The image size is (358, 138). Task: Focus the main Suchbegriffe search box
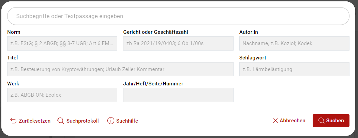click(x=178, y=16)
